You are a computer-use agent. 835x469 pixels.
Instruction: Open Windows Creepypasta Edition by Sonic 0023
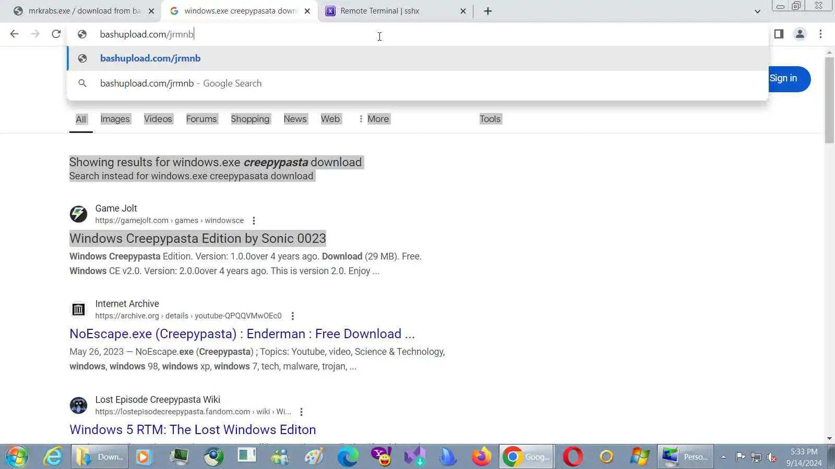click(198, 238)
